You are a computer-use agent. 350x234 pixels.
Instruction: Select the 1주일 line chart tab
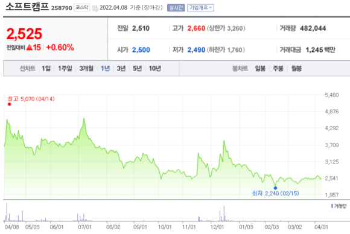pyautogui.click(x=65, y=68)
